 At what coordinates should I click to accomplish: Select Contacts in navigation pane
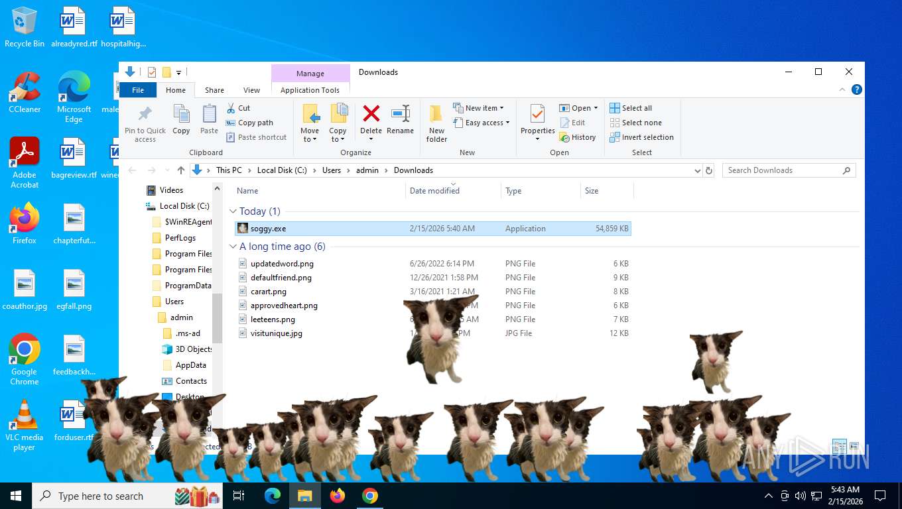191,381
